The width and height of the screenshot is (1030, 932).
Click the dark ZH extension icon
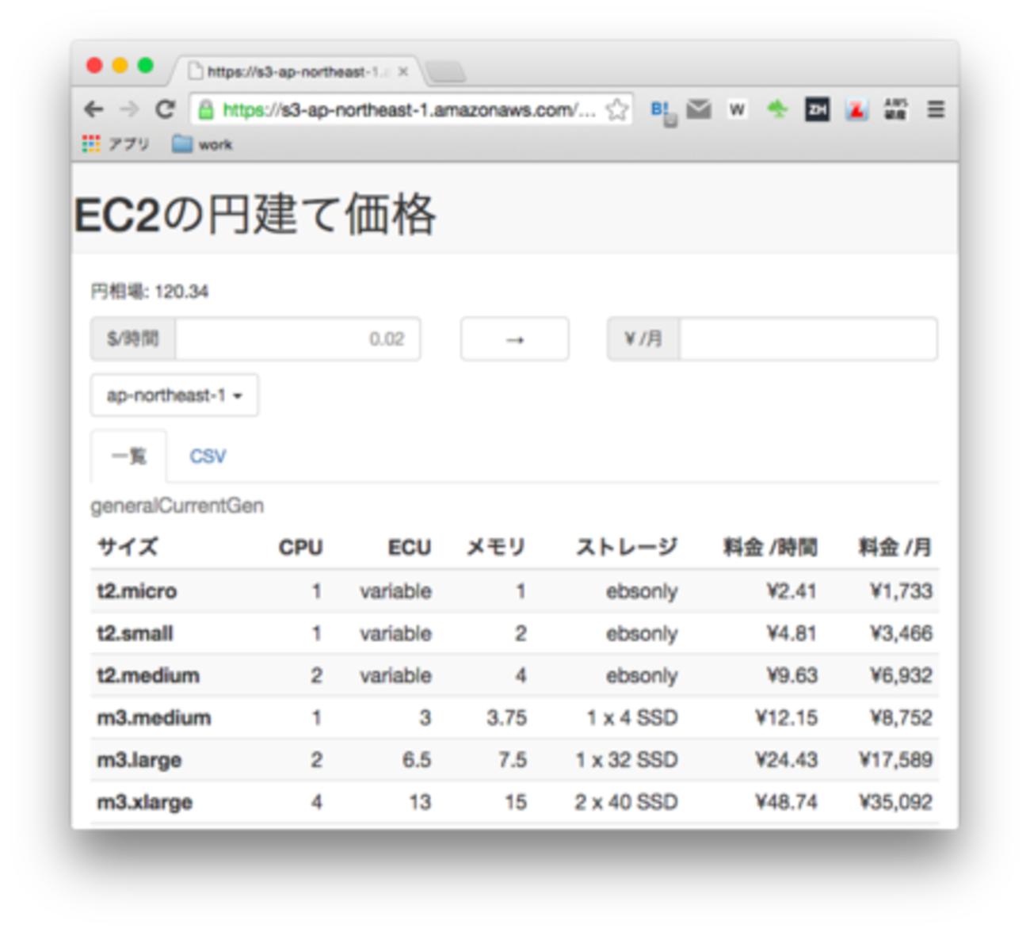click(817, 109)
